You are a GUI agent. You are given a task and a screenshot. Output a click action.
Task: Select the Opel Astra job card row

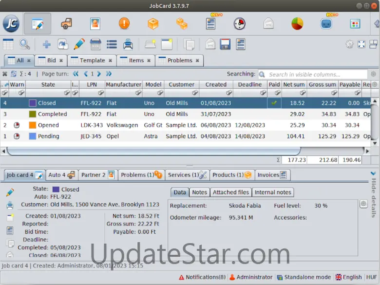tap(186, 136)
